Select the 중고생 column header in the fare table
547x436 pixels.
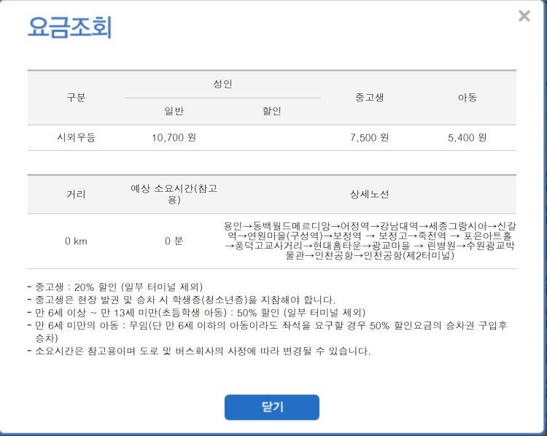(369, 98)
